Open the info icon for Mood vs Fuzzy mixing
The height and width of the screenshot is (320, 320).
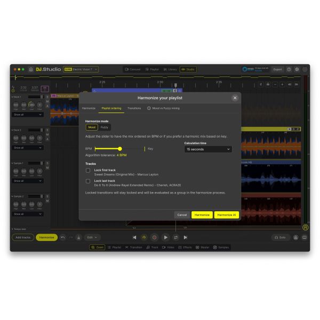(149, 108)
